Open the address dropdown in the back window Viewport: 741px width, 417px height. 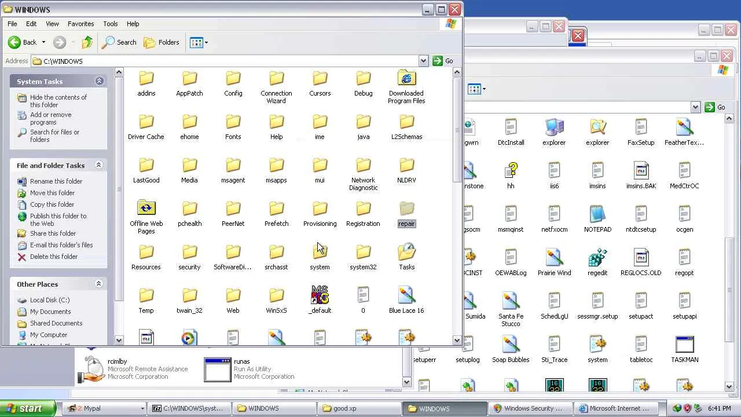point(695,107)
